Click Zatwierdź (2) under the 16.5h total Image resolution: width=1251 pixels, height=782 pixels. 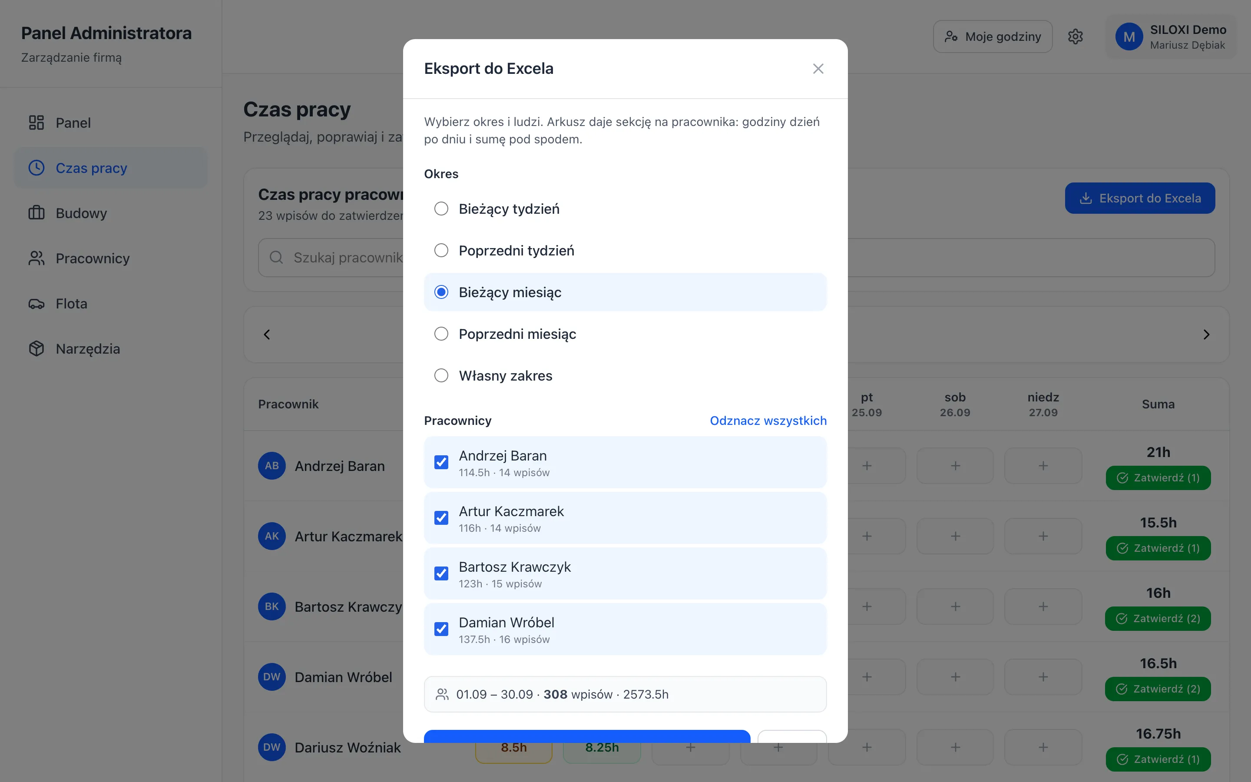1158,689
